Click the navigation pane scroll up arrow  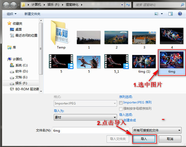(x=41, y=21)
